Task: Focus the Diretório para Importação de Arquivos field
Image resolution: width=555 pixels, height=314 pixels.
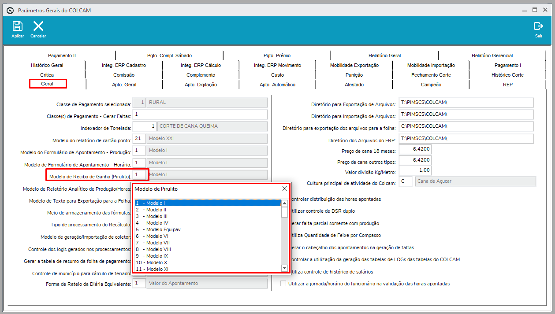Action: click(x=466, y=115)
